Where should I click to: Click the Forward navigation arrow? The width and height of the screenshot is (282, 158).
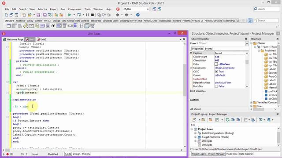pos(126,15)
